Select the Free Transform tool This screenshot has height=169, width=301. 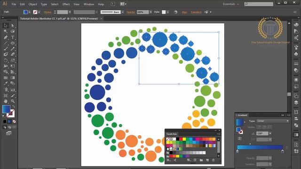coord(13,66)
